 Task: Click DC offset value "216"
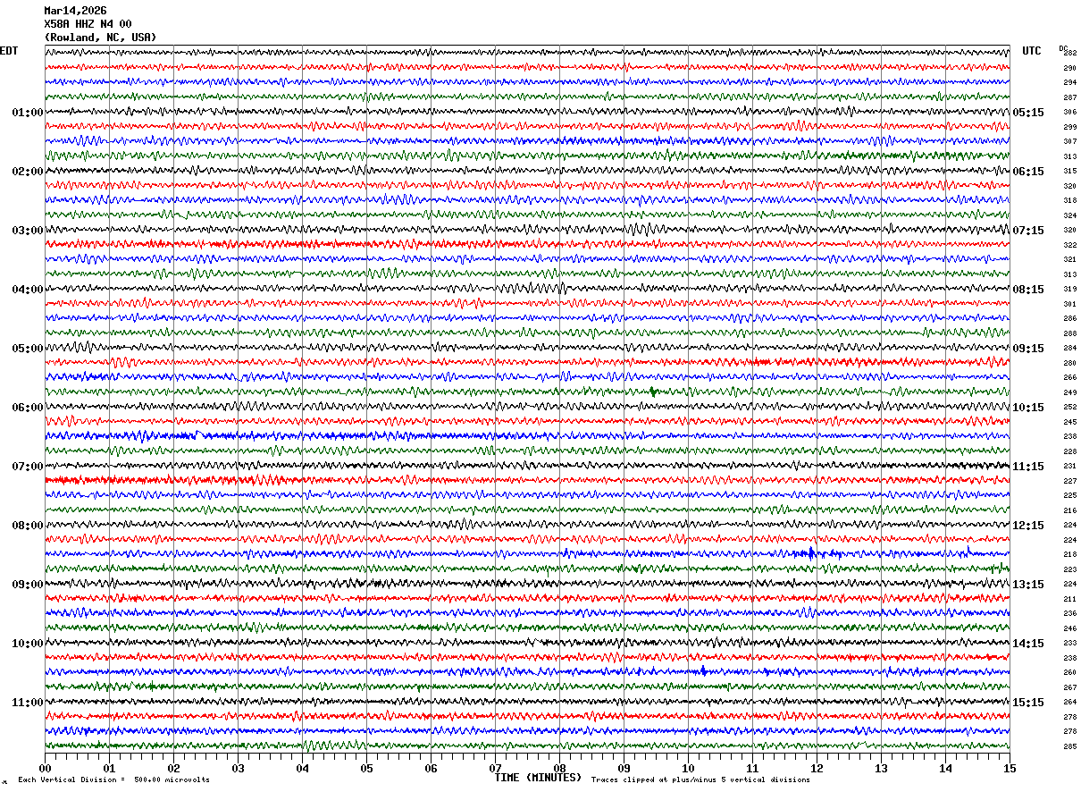(1069, 510)
